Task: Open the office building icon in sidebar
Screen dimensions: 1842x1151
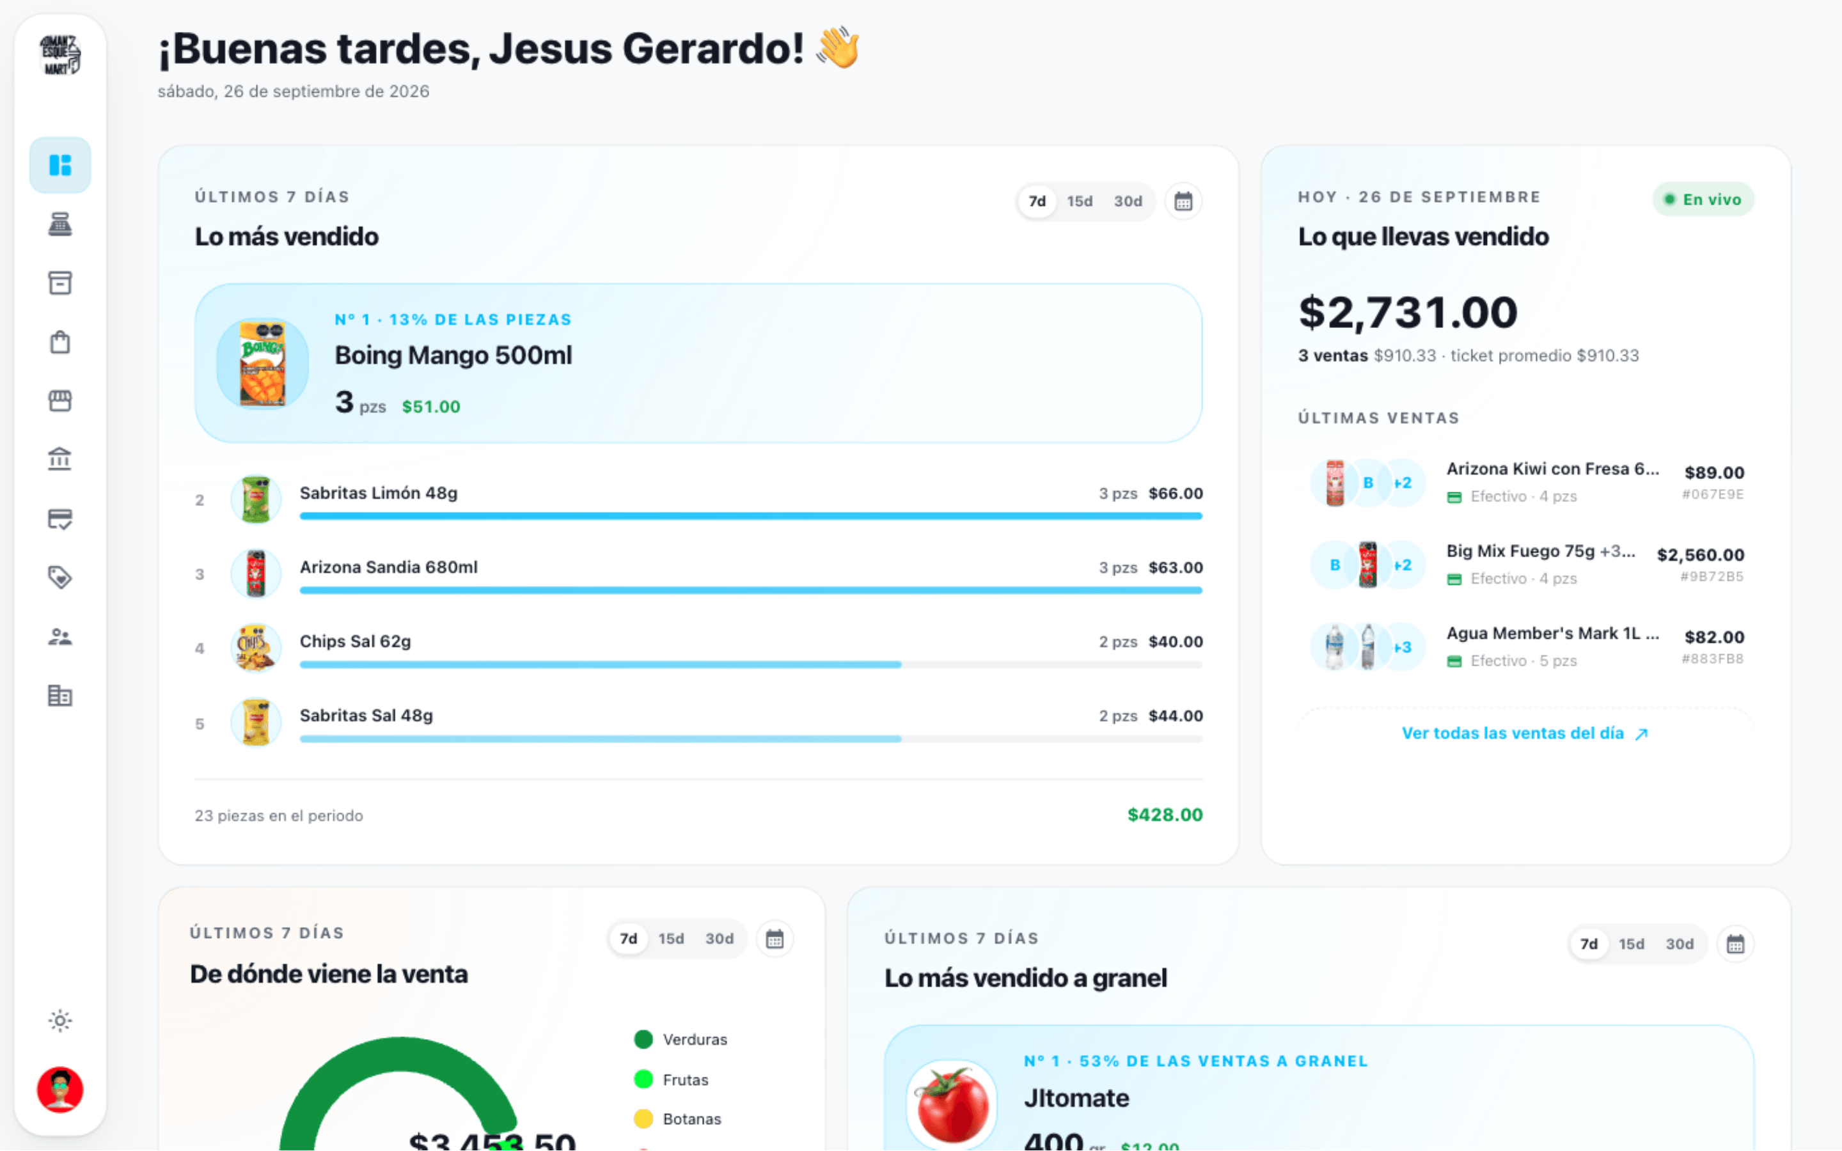Action: point(60,695)
